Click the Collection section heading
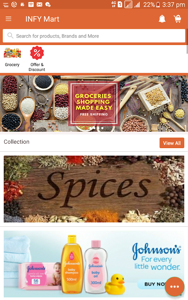This screenshot has width=188, height=300. pos(17,142)
